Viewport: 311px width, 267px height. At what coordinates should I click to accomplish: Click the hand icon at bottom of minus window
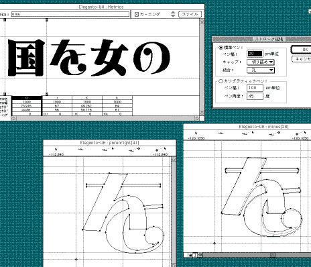tap(200, 255)
